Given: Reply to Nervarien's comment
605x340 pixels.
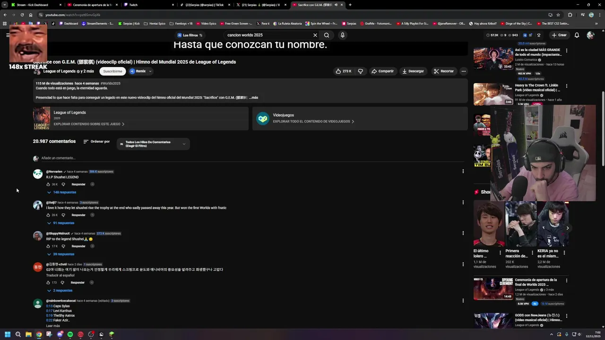Looking at the screenshot, I should click(78, 184).
